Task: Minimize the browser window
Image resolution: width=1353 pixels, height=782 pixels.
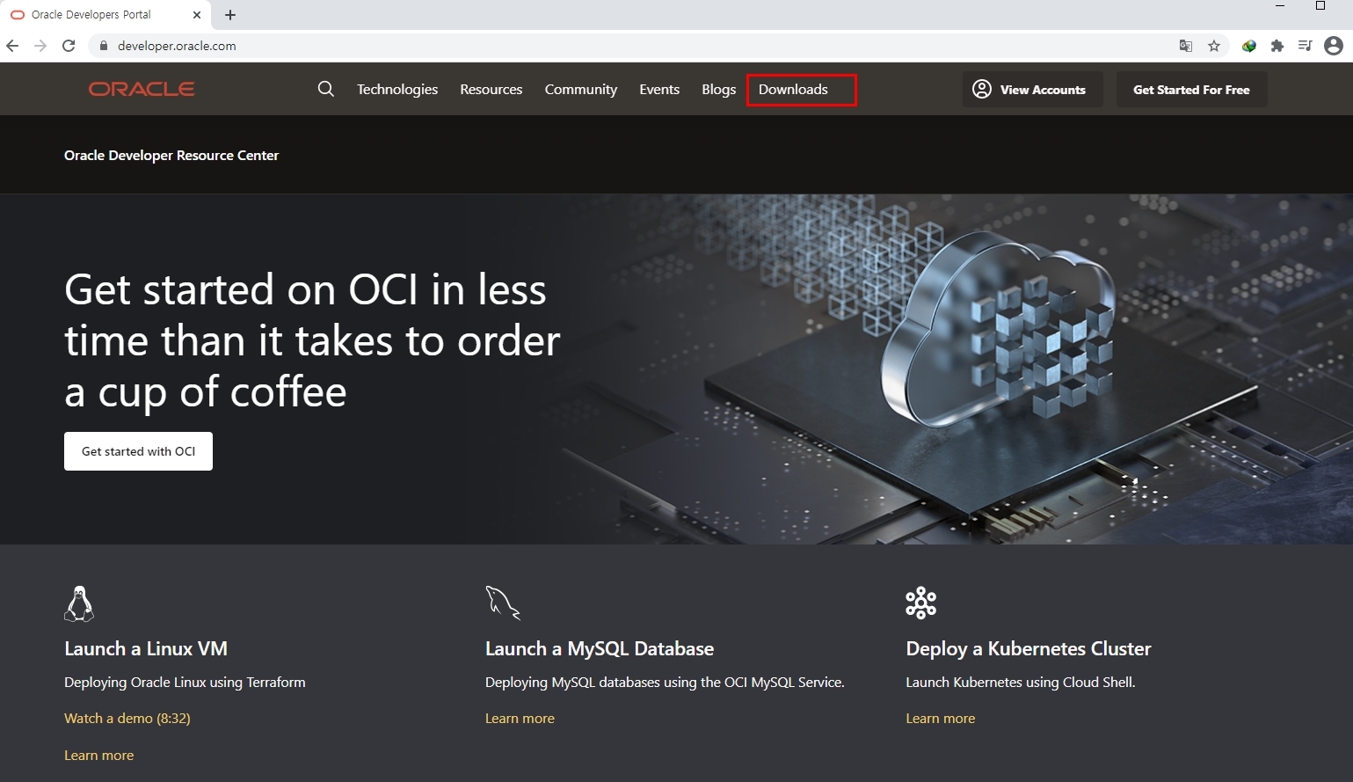Action: pyautogui.click(x=1281, y=6)
